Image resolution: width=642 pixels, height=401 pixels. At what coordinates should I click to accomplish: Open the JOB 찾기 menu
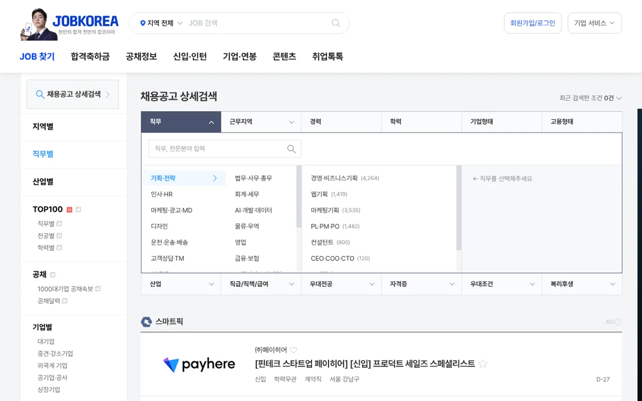(x=37, y=56)
